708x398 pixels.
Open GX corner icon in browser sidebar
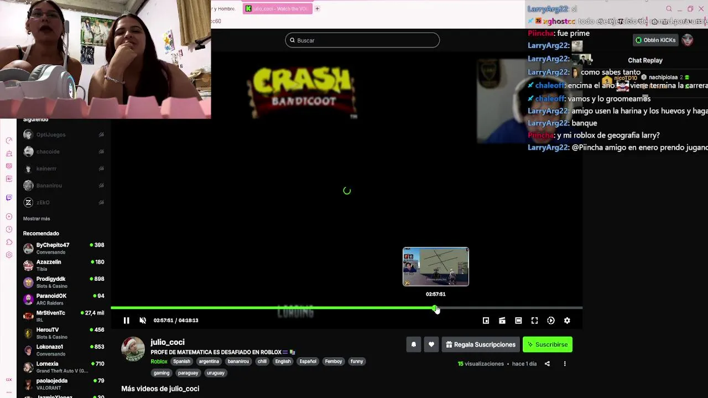tap(9, 380)
